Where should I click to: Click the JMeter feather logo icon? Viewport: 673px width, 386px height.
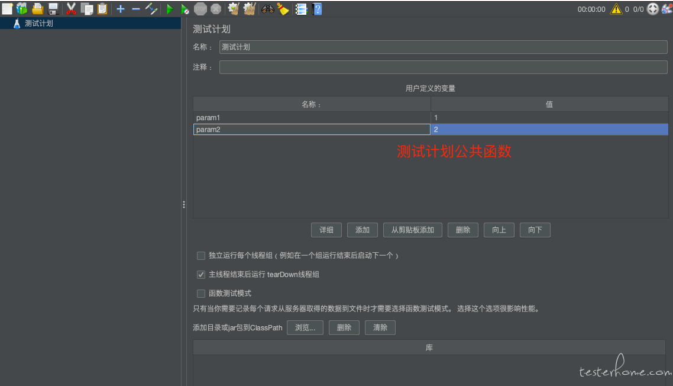pos(667,9)
